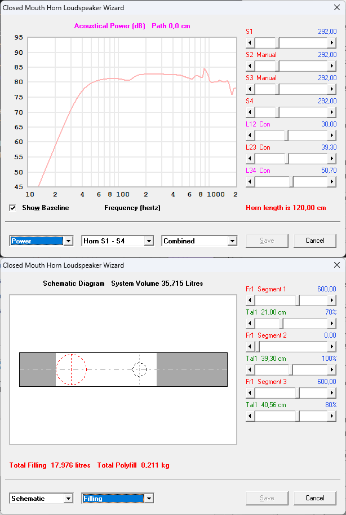Increase Fr1 Segment 3 with its right arrow

331,393
